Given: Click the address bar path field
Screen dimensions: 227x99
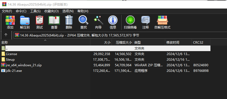Looking at the screenshot, I should (120, 35).
